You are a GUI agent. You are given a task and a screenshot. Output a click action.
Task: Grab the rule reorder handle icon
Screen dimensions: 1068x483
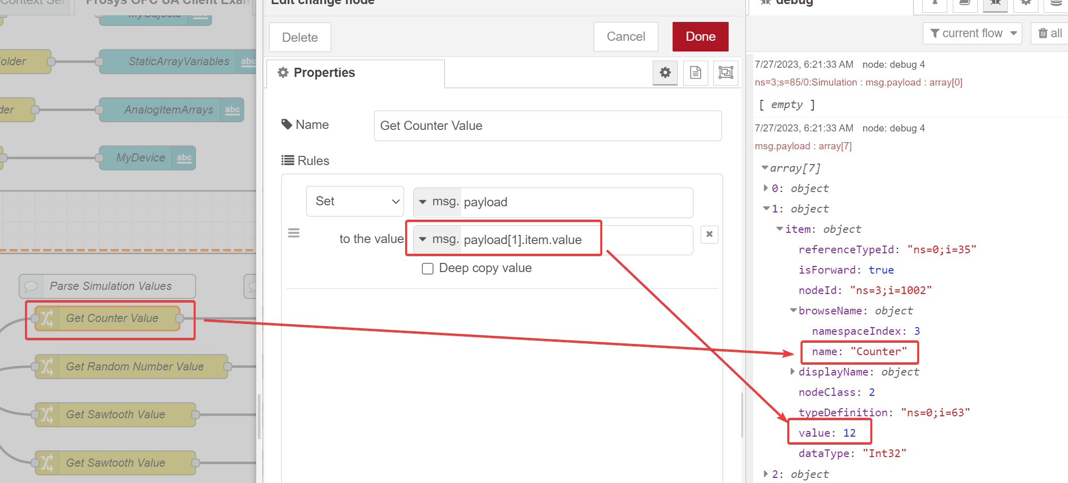tap(294, 233)
